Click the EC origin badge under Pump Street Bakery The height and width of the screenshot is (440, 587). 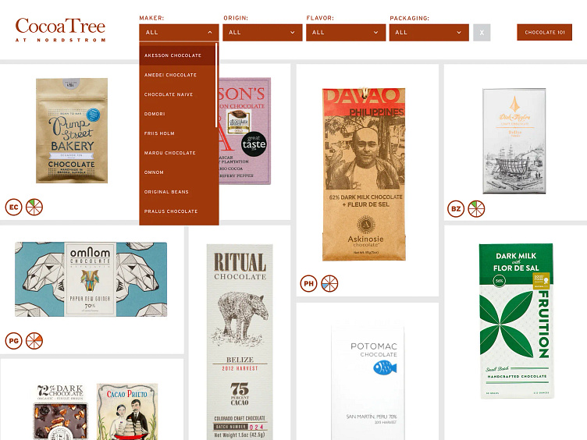point(14,208)
